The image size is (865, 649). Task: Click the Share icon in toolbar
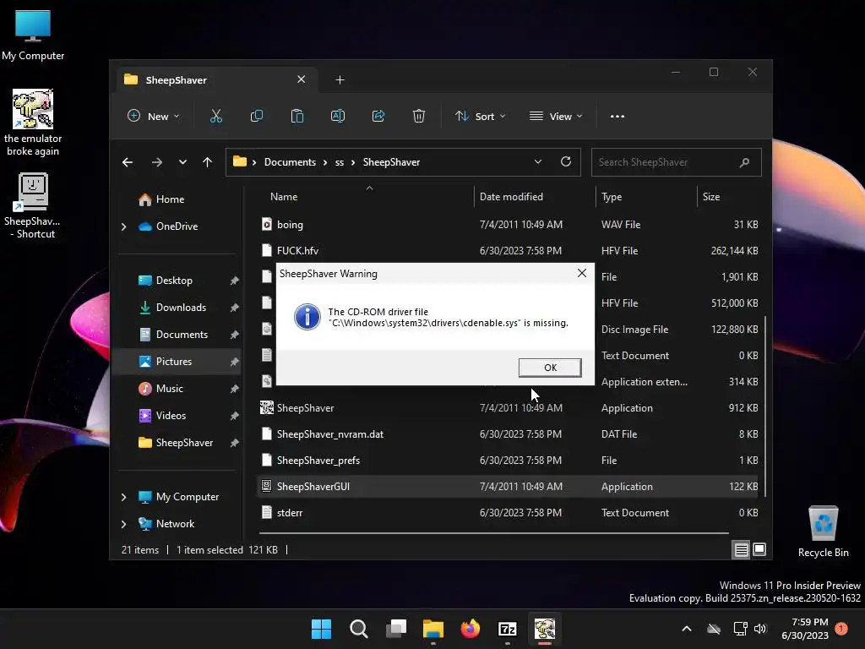378,117
